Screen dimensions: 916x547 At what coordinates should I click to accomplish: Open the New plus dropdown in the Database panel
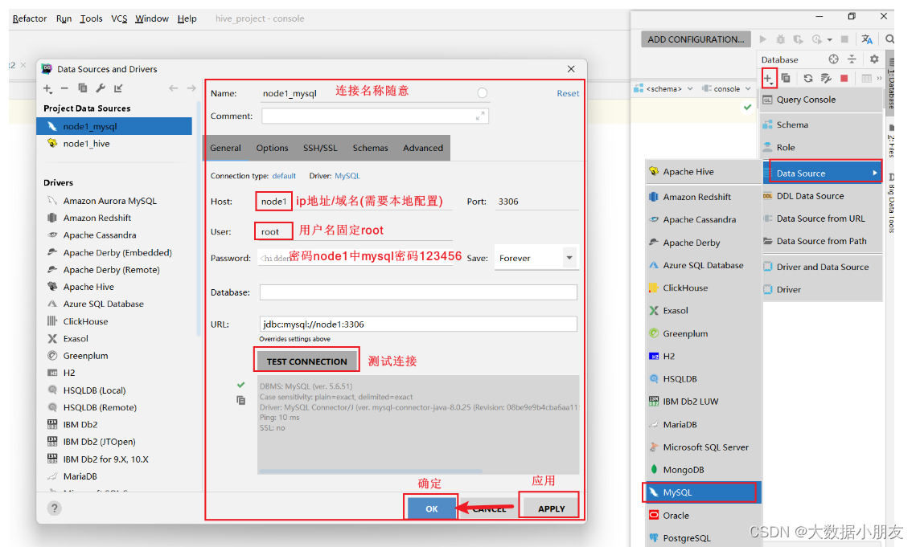[769, 78]
